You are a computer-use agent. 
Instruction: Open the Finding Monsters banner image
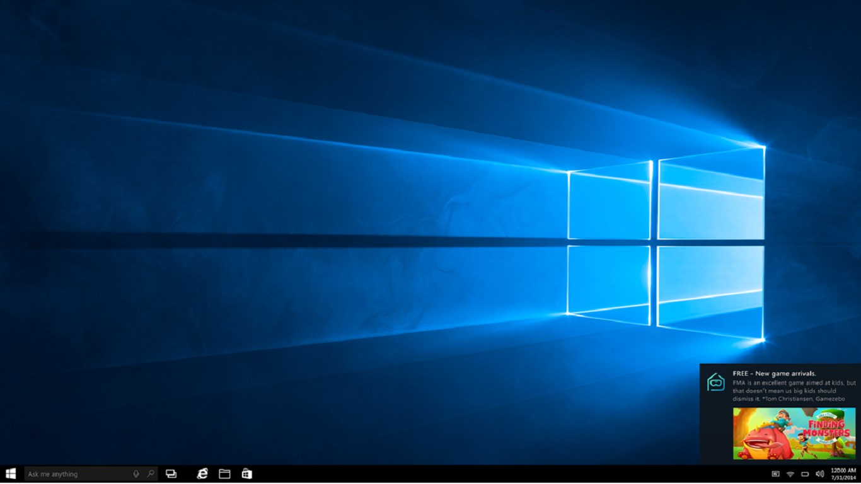coord(794,434)
